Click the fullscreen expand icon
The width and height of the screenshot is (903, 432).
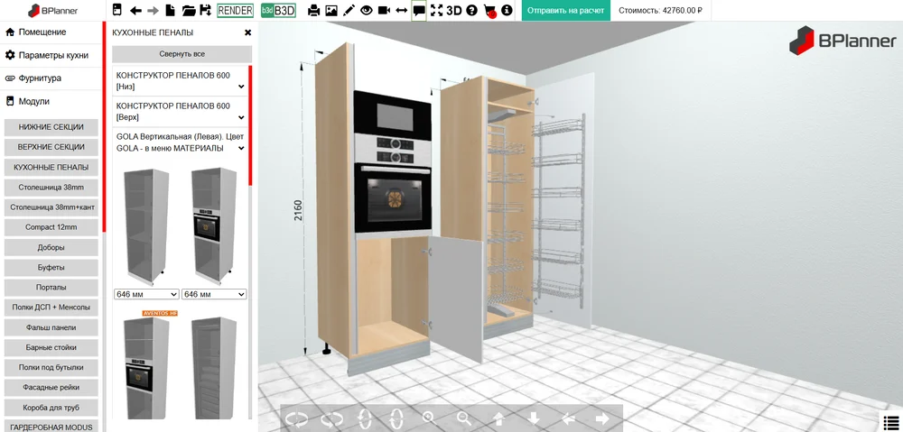(437, 11)
